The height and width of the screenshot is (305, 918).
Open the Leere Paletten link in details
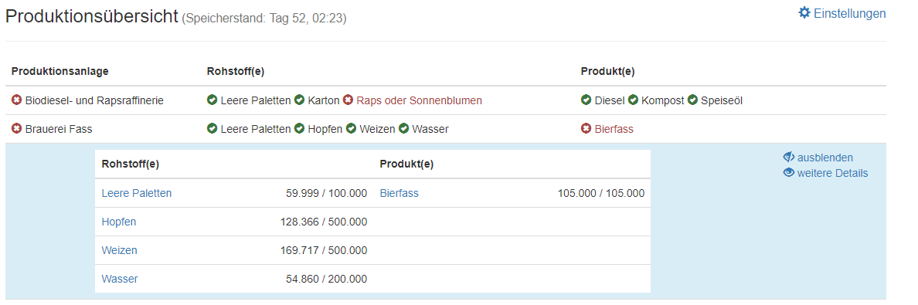137,193
